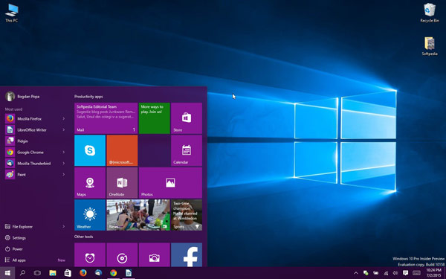Open the Weather tile

90,215
